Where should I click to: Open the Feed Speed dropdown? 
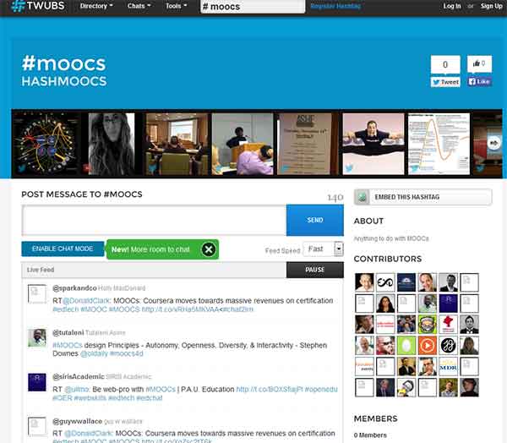point(323,249)
